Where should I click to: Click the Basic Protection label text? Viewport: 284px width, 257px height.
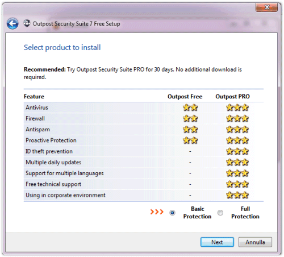tap(197, 213)
